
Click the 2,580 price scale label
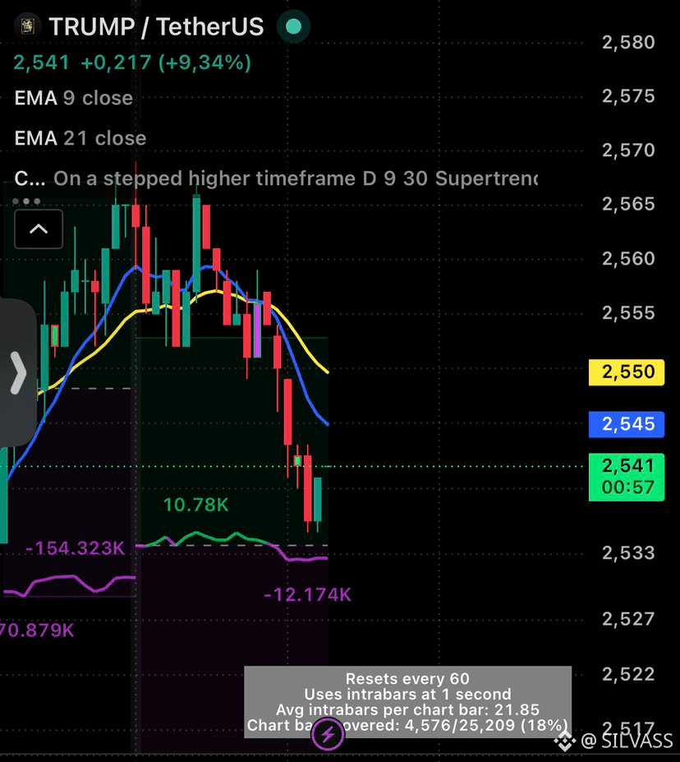[x=628, y=43]
